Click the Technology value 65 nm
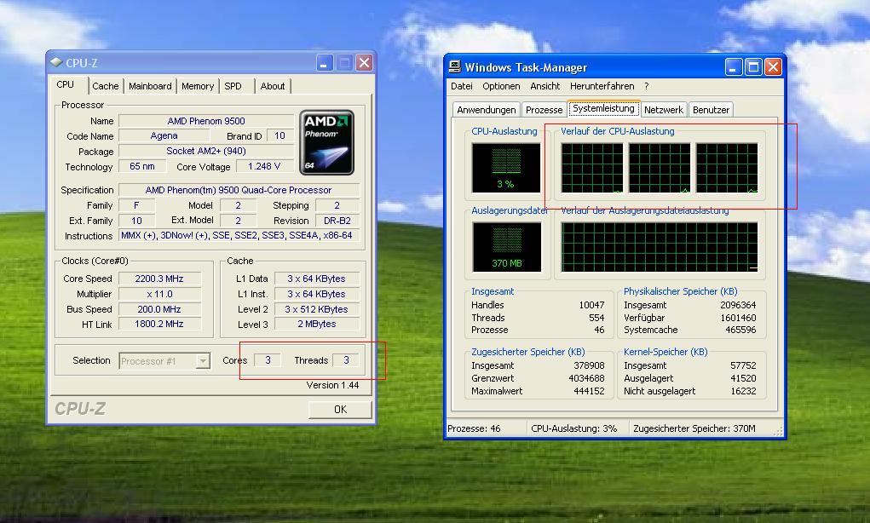The image size is (870, 523). [x=142, y=166]
